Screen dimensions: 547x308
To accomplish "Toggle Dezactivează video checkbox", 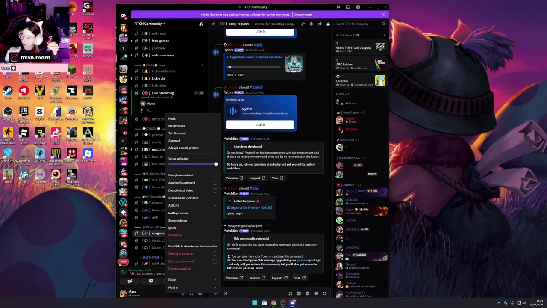I will pyautogui.click(x=215, y=190).
